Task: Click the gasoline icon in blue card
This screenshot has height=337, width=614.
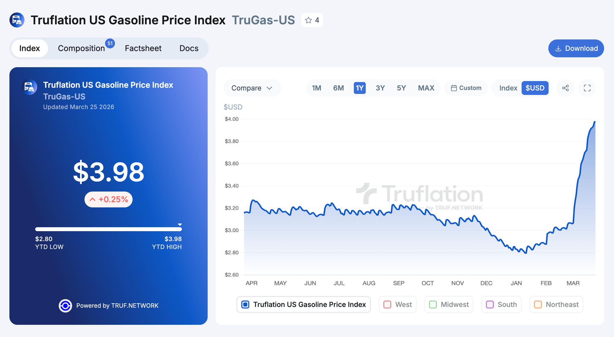Action: click(x=29, y=87)
